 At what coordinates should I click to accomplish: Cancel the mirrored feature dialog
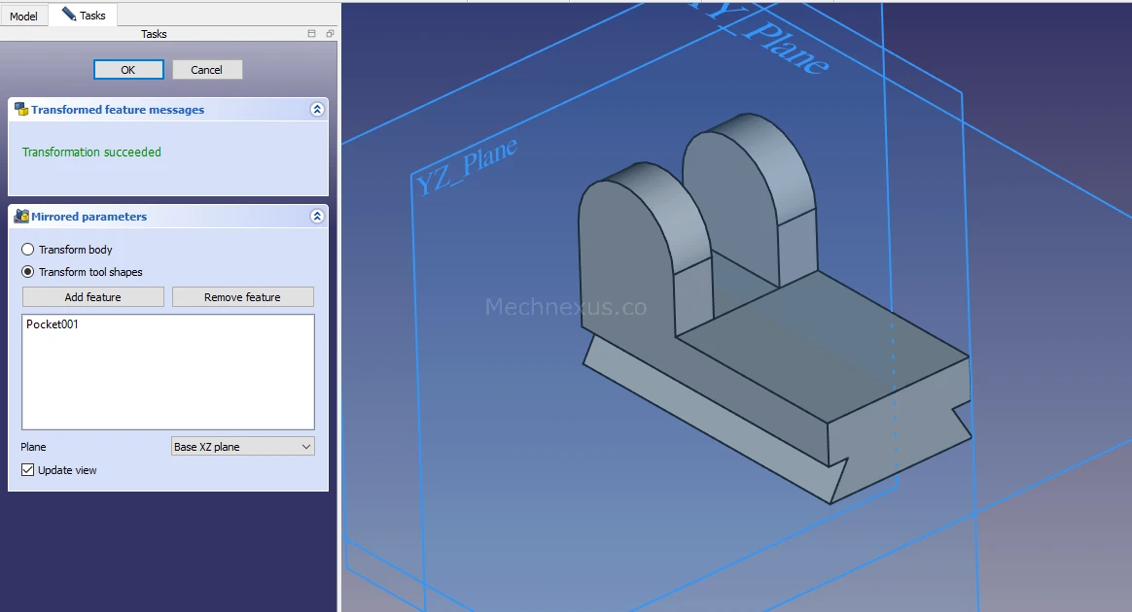point(207,70)
